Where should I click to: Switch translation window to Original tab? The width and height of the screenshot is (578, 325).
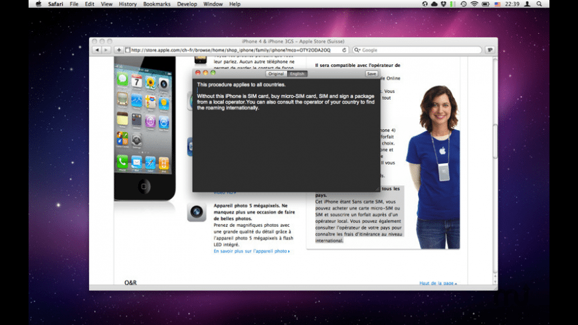click(276, 74)
